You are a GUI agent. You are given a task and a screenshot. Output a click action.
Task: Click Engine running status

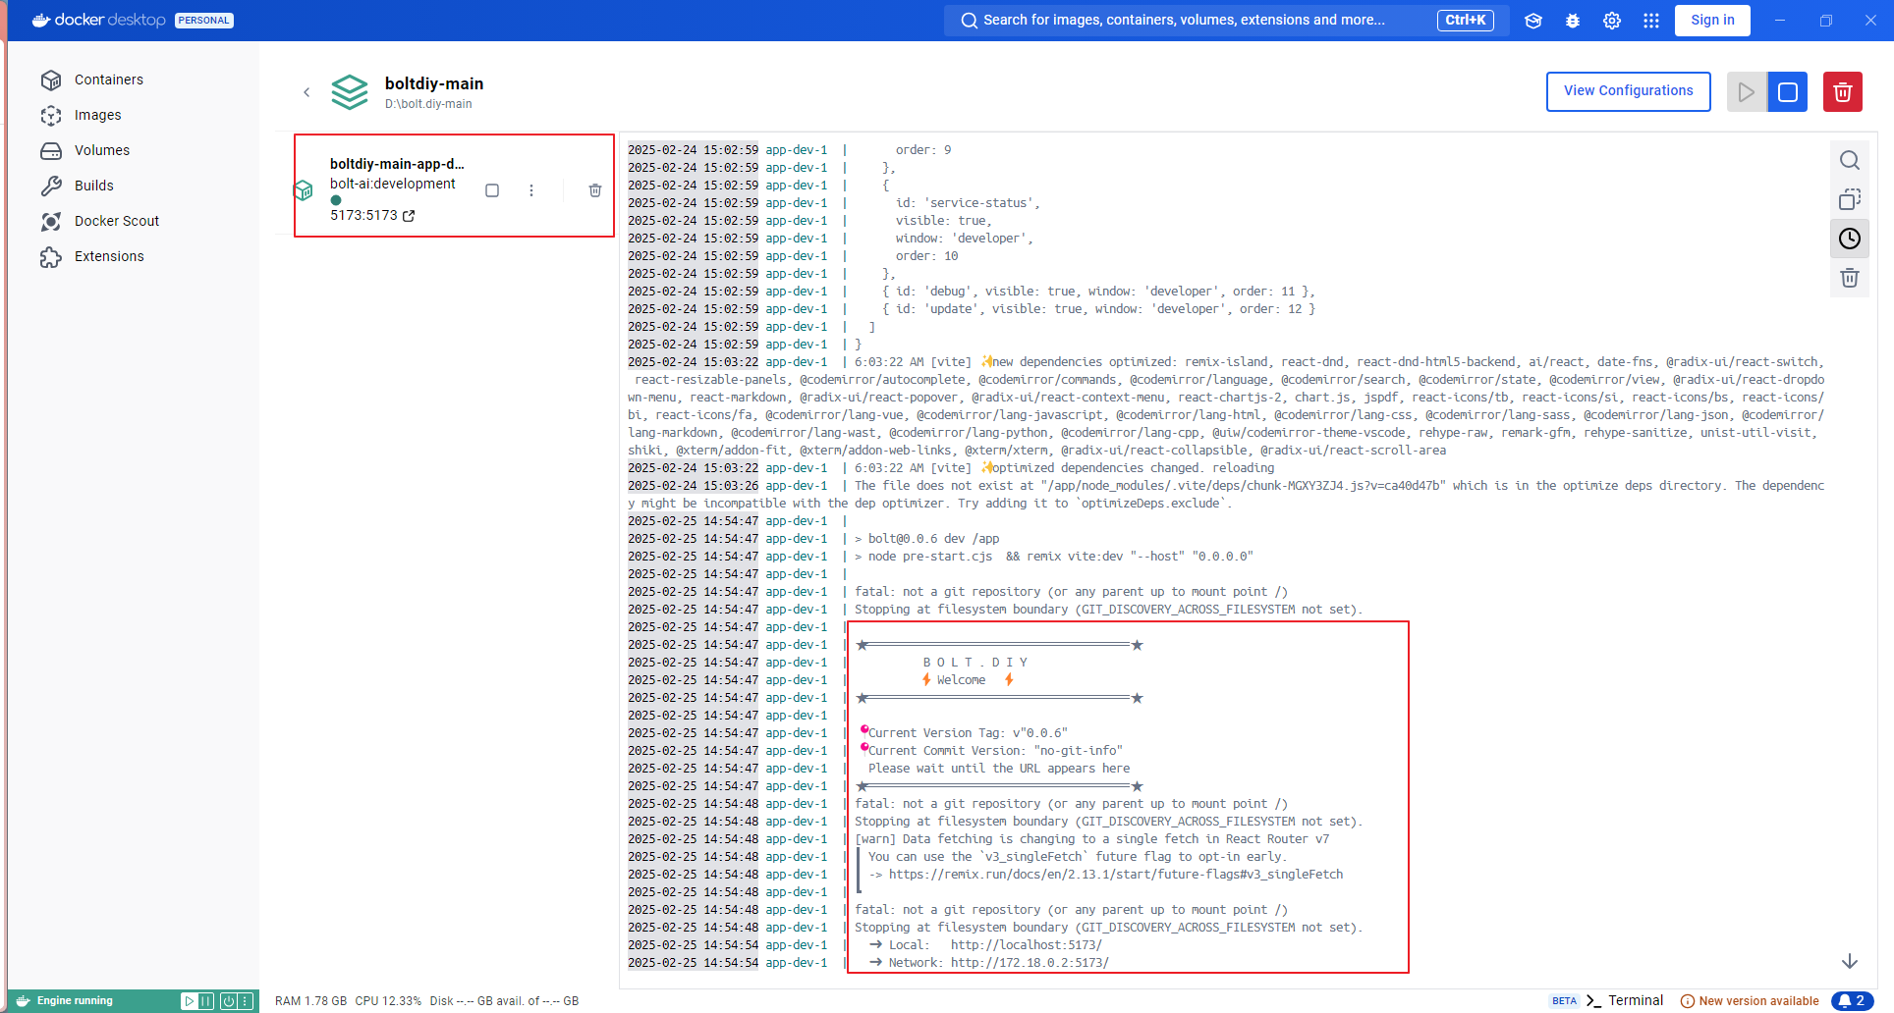point(75,1001)
